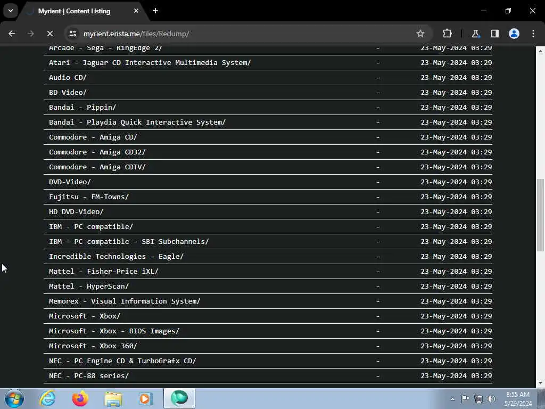545x409 pixels.
Task: Launch Firefox from the taskbar
Action: (x=80, y=398)
